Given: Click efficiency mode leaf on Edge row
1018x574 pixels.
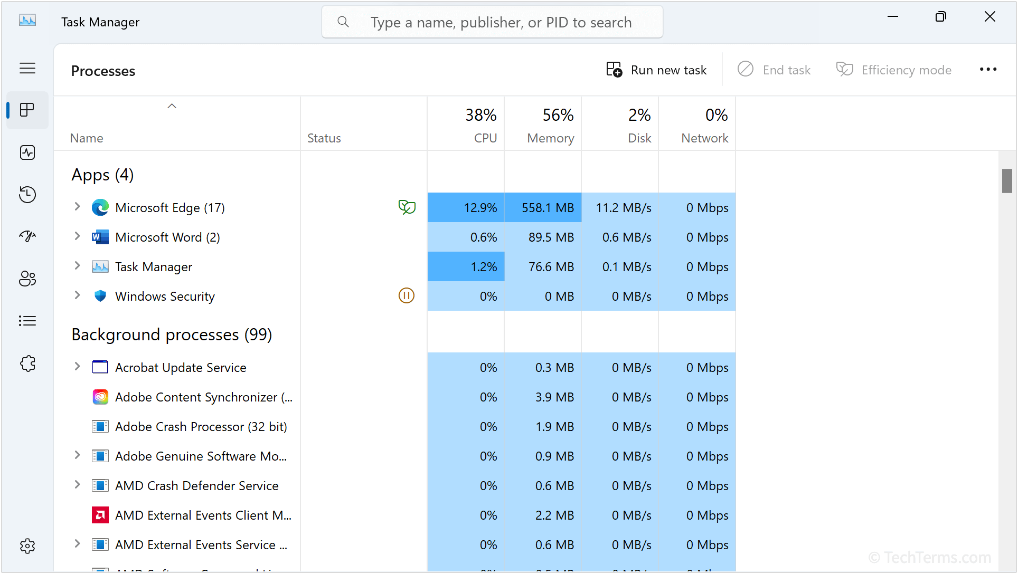Looking at the screenshot, I should tap(407, 207).
